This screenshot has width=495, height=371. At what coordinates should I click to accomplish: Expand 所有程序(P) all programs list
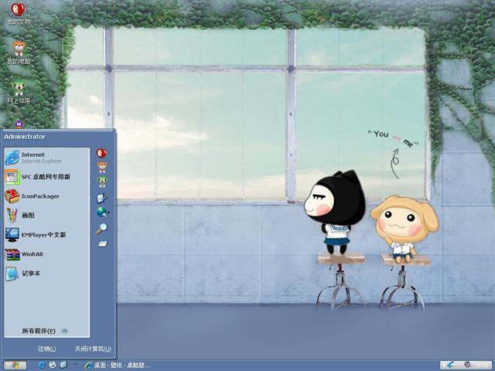(45, 331)
